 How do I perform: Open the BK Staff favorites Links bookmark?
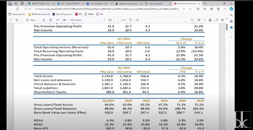40,14
